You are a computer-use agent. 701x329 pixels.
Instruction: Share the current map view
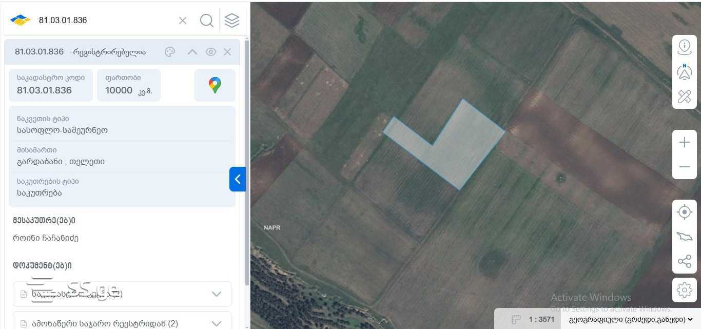pyautogui.click(x=685, y=261)
